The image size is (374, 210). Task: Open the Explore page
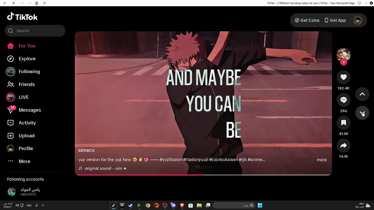[27, 59]
